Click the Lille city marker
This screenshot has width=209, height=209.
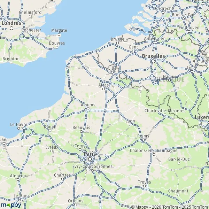113,72
